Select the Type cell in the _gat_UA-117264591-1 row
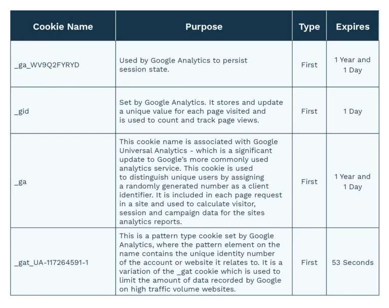The height and width of the screenshot is (308, 389). (309, 262)
